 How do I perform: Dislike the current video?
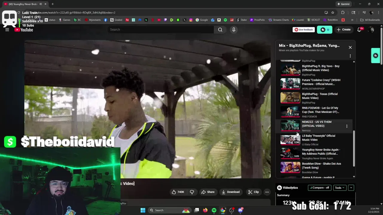click(x=192, y=192)
